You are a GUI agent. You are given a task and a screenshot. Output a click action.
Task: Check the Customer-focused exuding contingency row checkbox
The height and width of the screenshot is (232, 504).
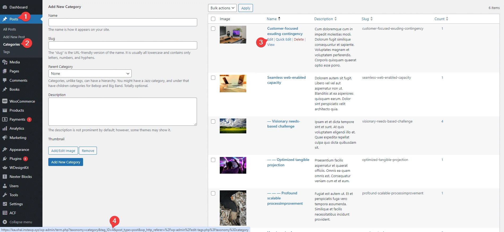[x=213, y=29]
